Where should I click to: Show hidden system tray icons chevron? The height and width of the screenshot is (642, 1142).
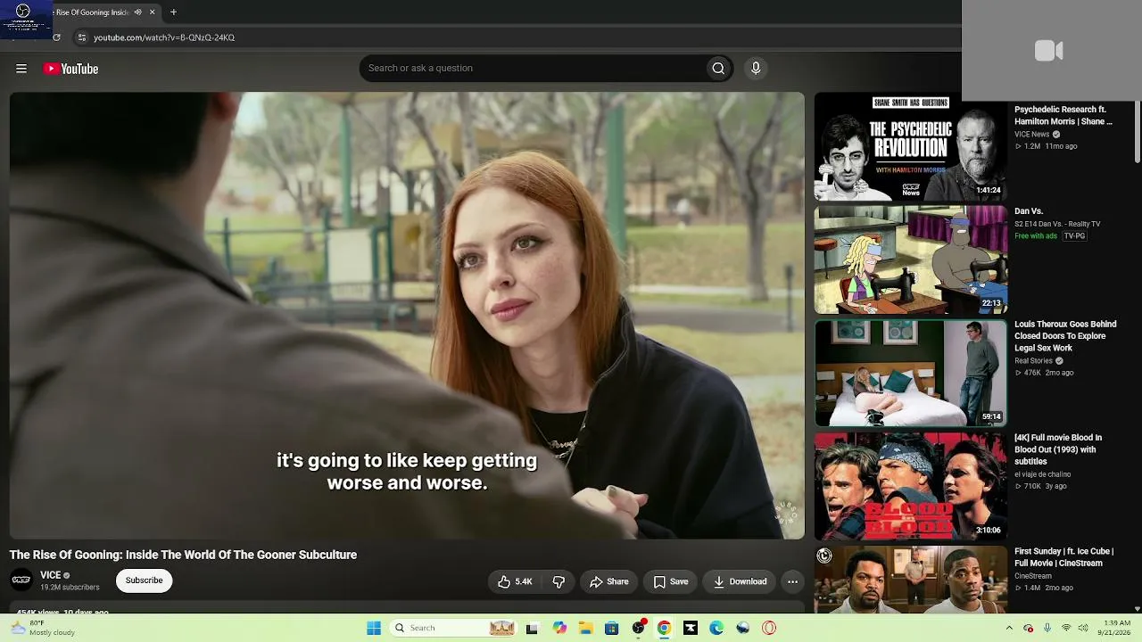[x=1009, y=628]
